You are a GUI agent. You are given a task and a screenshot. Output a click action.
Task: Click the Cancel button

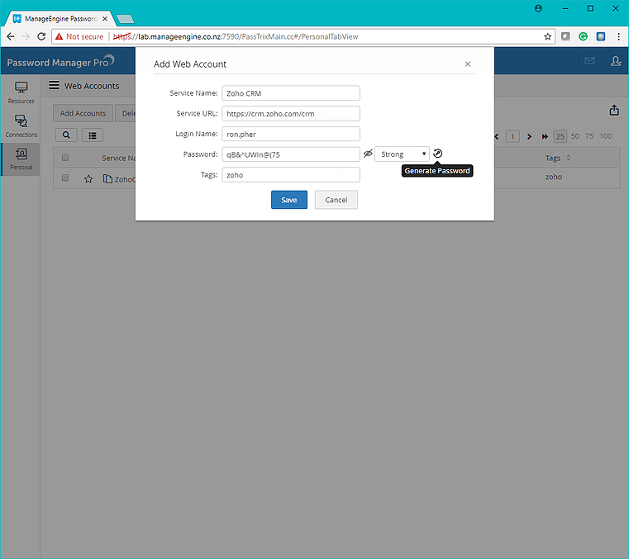click(336, 200)
